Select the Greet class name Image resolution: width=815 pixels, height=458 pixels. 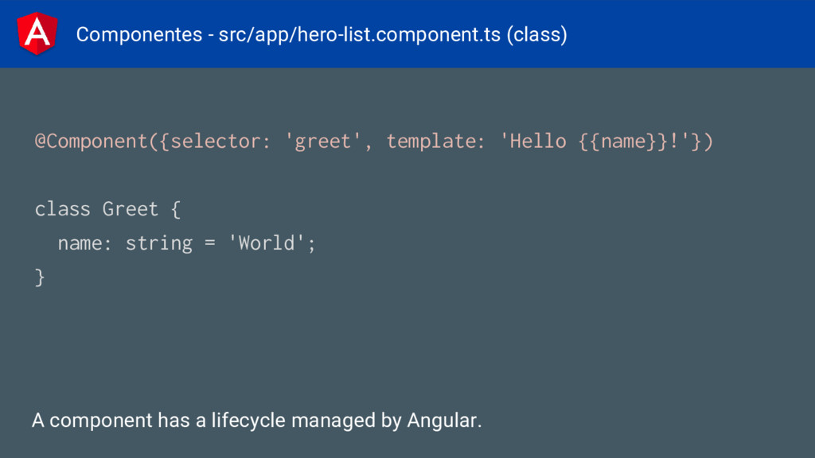[130, 209]
